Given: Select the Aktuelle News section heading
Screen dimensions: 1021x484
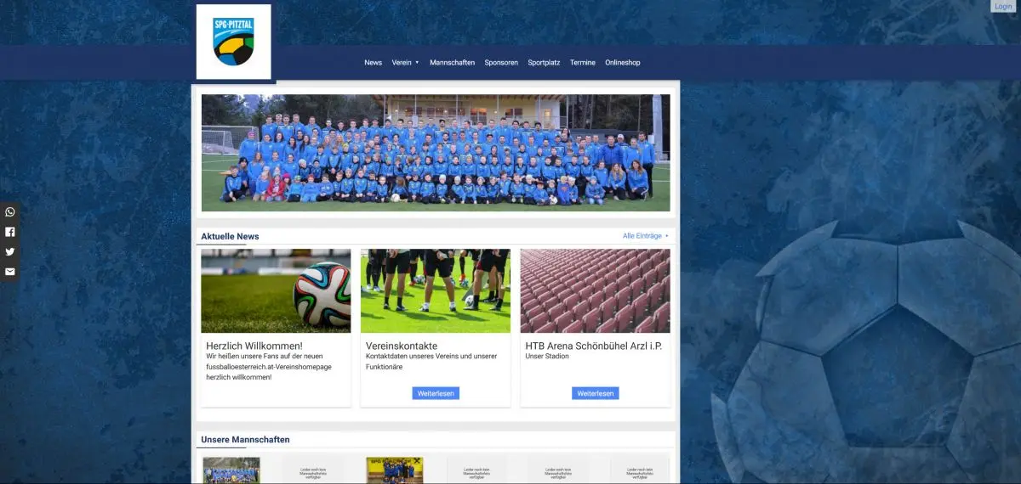Looking at the screenshot, I should pos(230,236).
